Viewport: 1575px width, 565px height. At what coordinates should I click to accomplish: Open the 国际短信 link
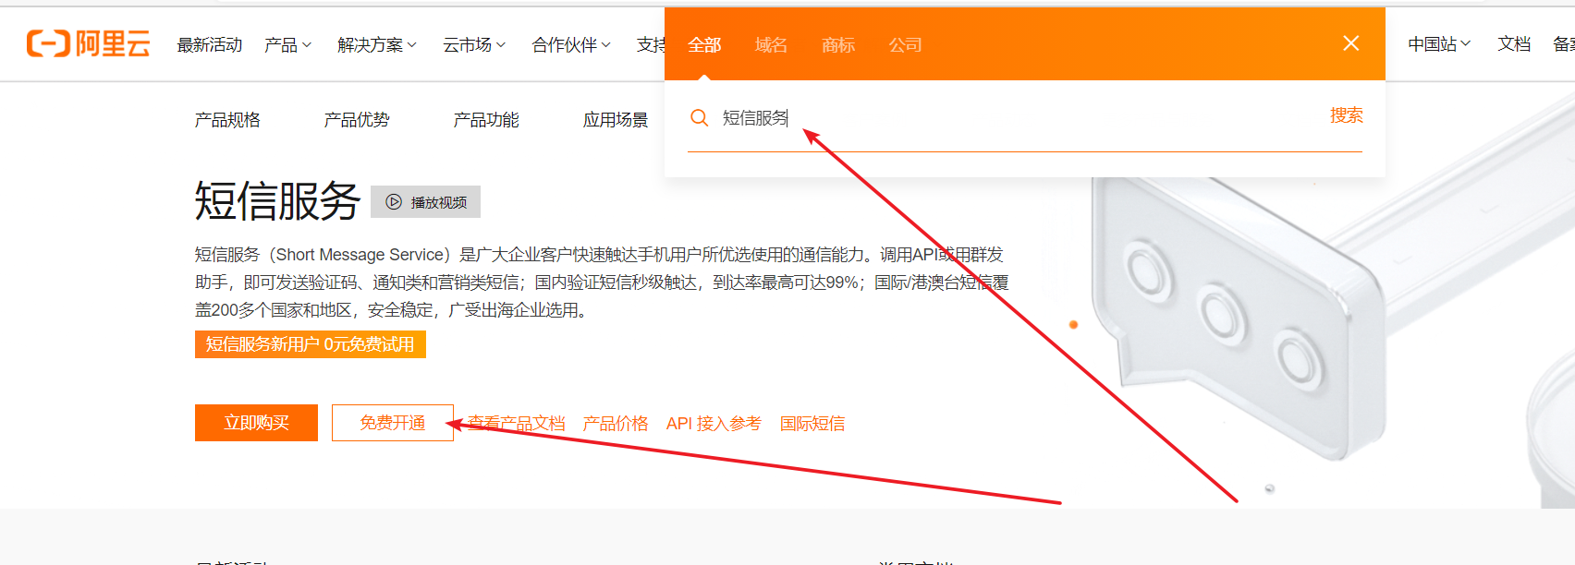(812, 423)
